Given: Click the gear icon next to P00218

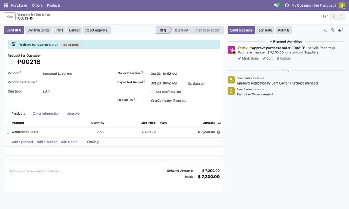Looking at the screenshot, I should coord(31,19).
